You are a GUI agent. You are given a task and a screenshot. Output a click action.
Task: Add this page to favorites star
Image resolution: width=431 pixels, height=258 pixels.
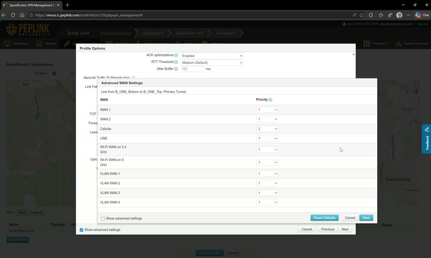tap(362, 15)
